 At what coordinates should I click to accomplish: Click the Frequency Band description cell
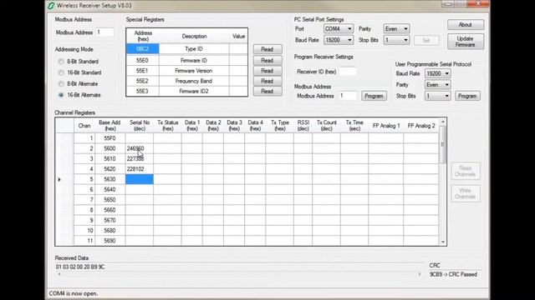pyautogui.click(x=194, y=81)
